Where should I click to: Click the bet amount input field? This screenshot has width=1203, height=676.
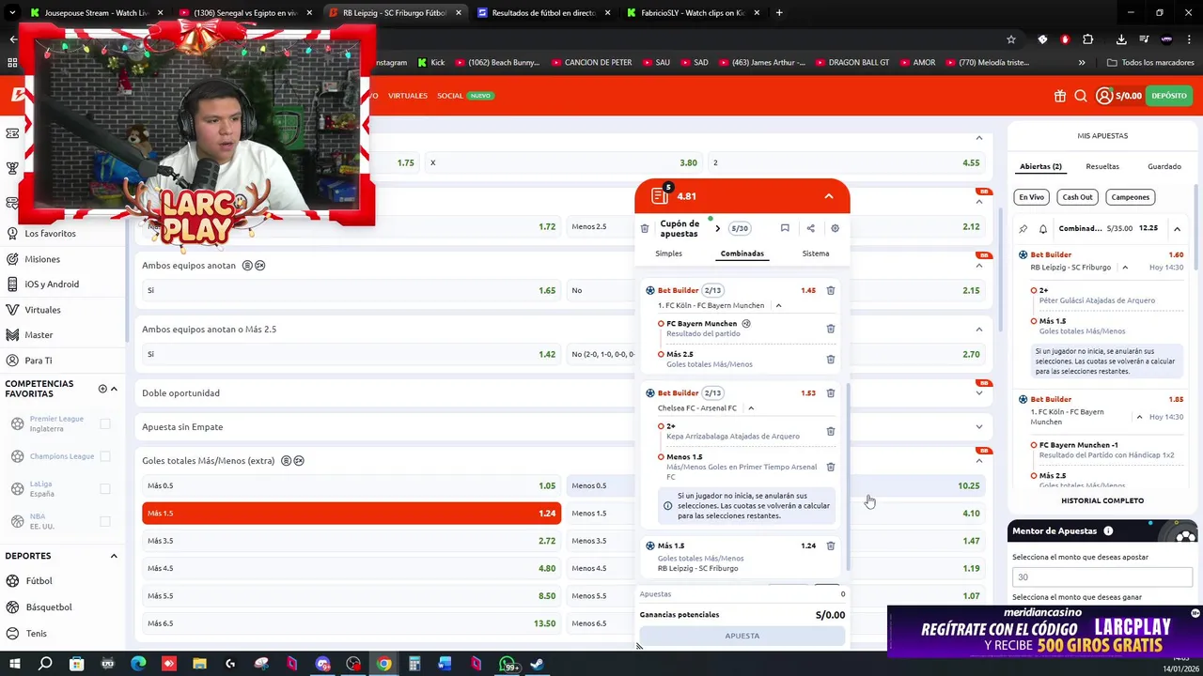tap(1102, 577)
